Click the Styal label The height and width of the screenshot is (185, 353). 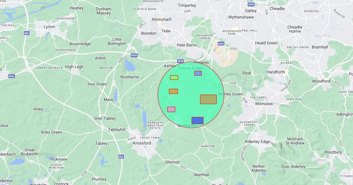(247, 73)
